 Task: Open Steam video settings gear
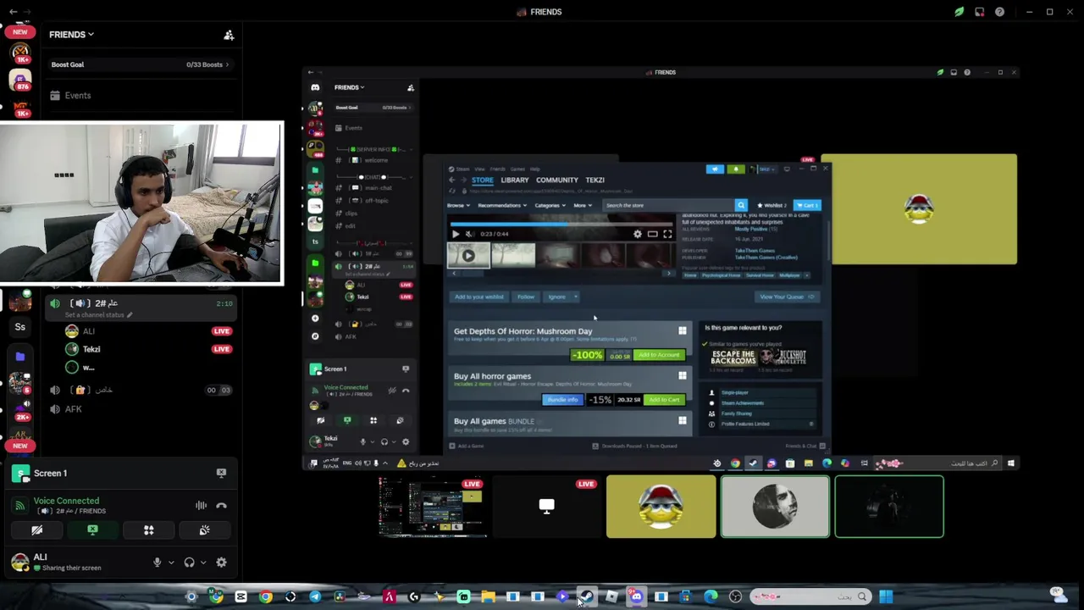click(638, 234)
